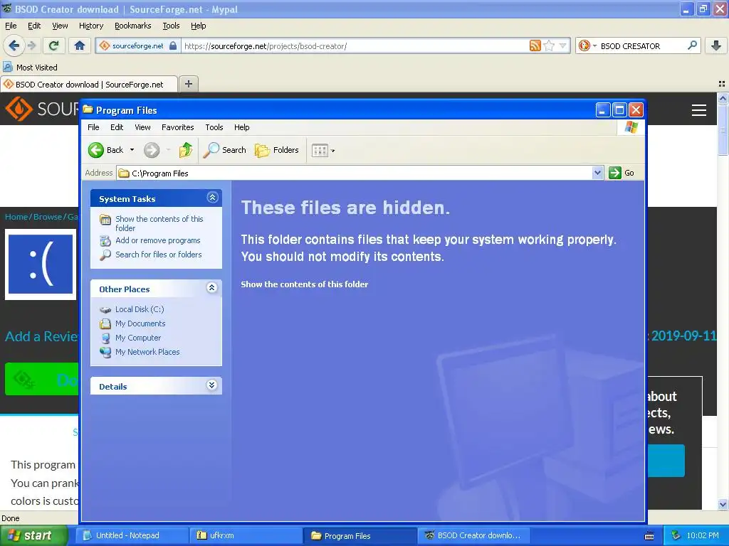Open the Help menu in Program Files window

point(242,127)
